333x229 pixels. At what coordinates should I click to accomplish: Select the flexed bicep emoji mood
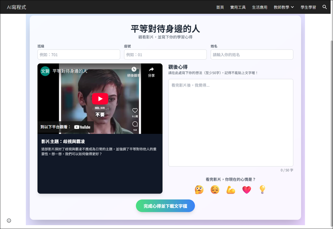point(231,190)
